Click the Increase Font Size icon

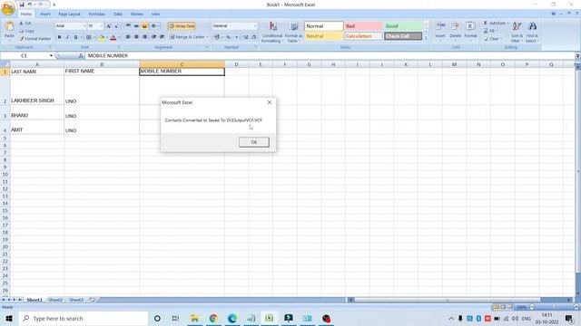tap(109, 26)
